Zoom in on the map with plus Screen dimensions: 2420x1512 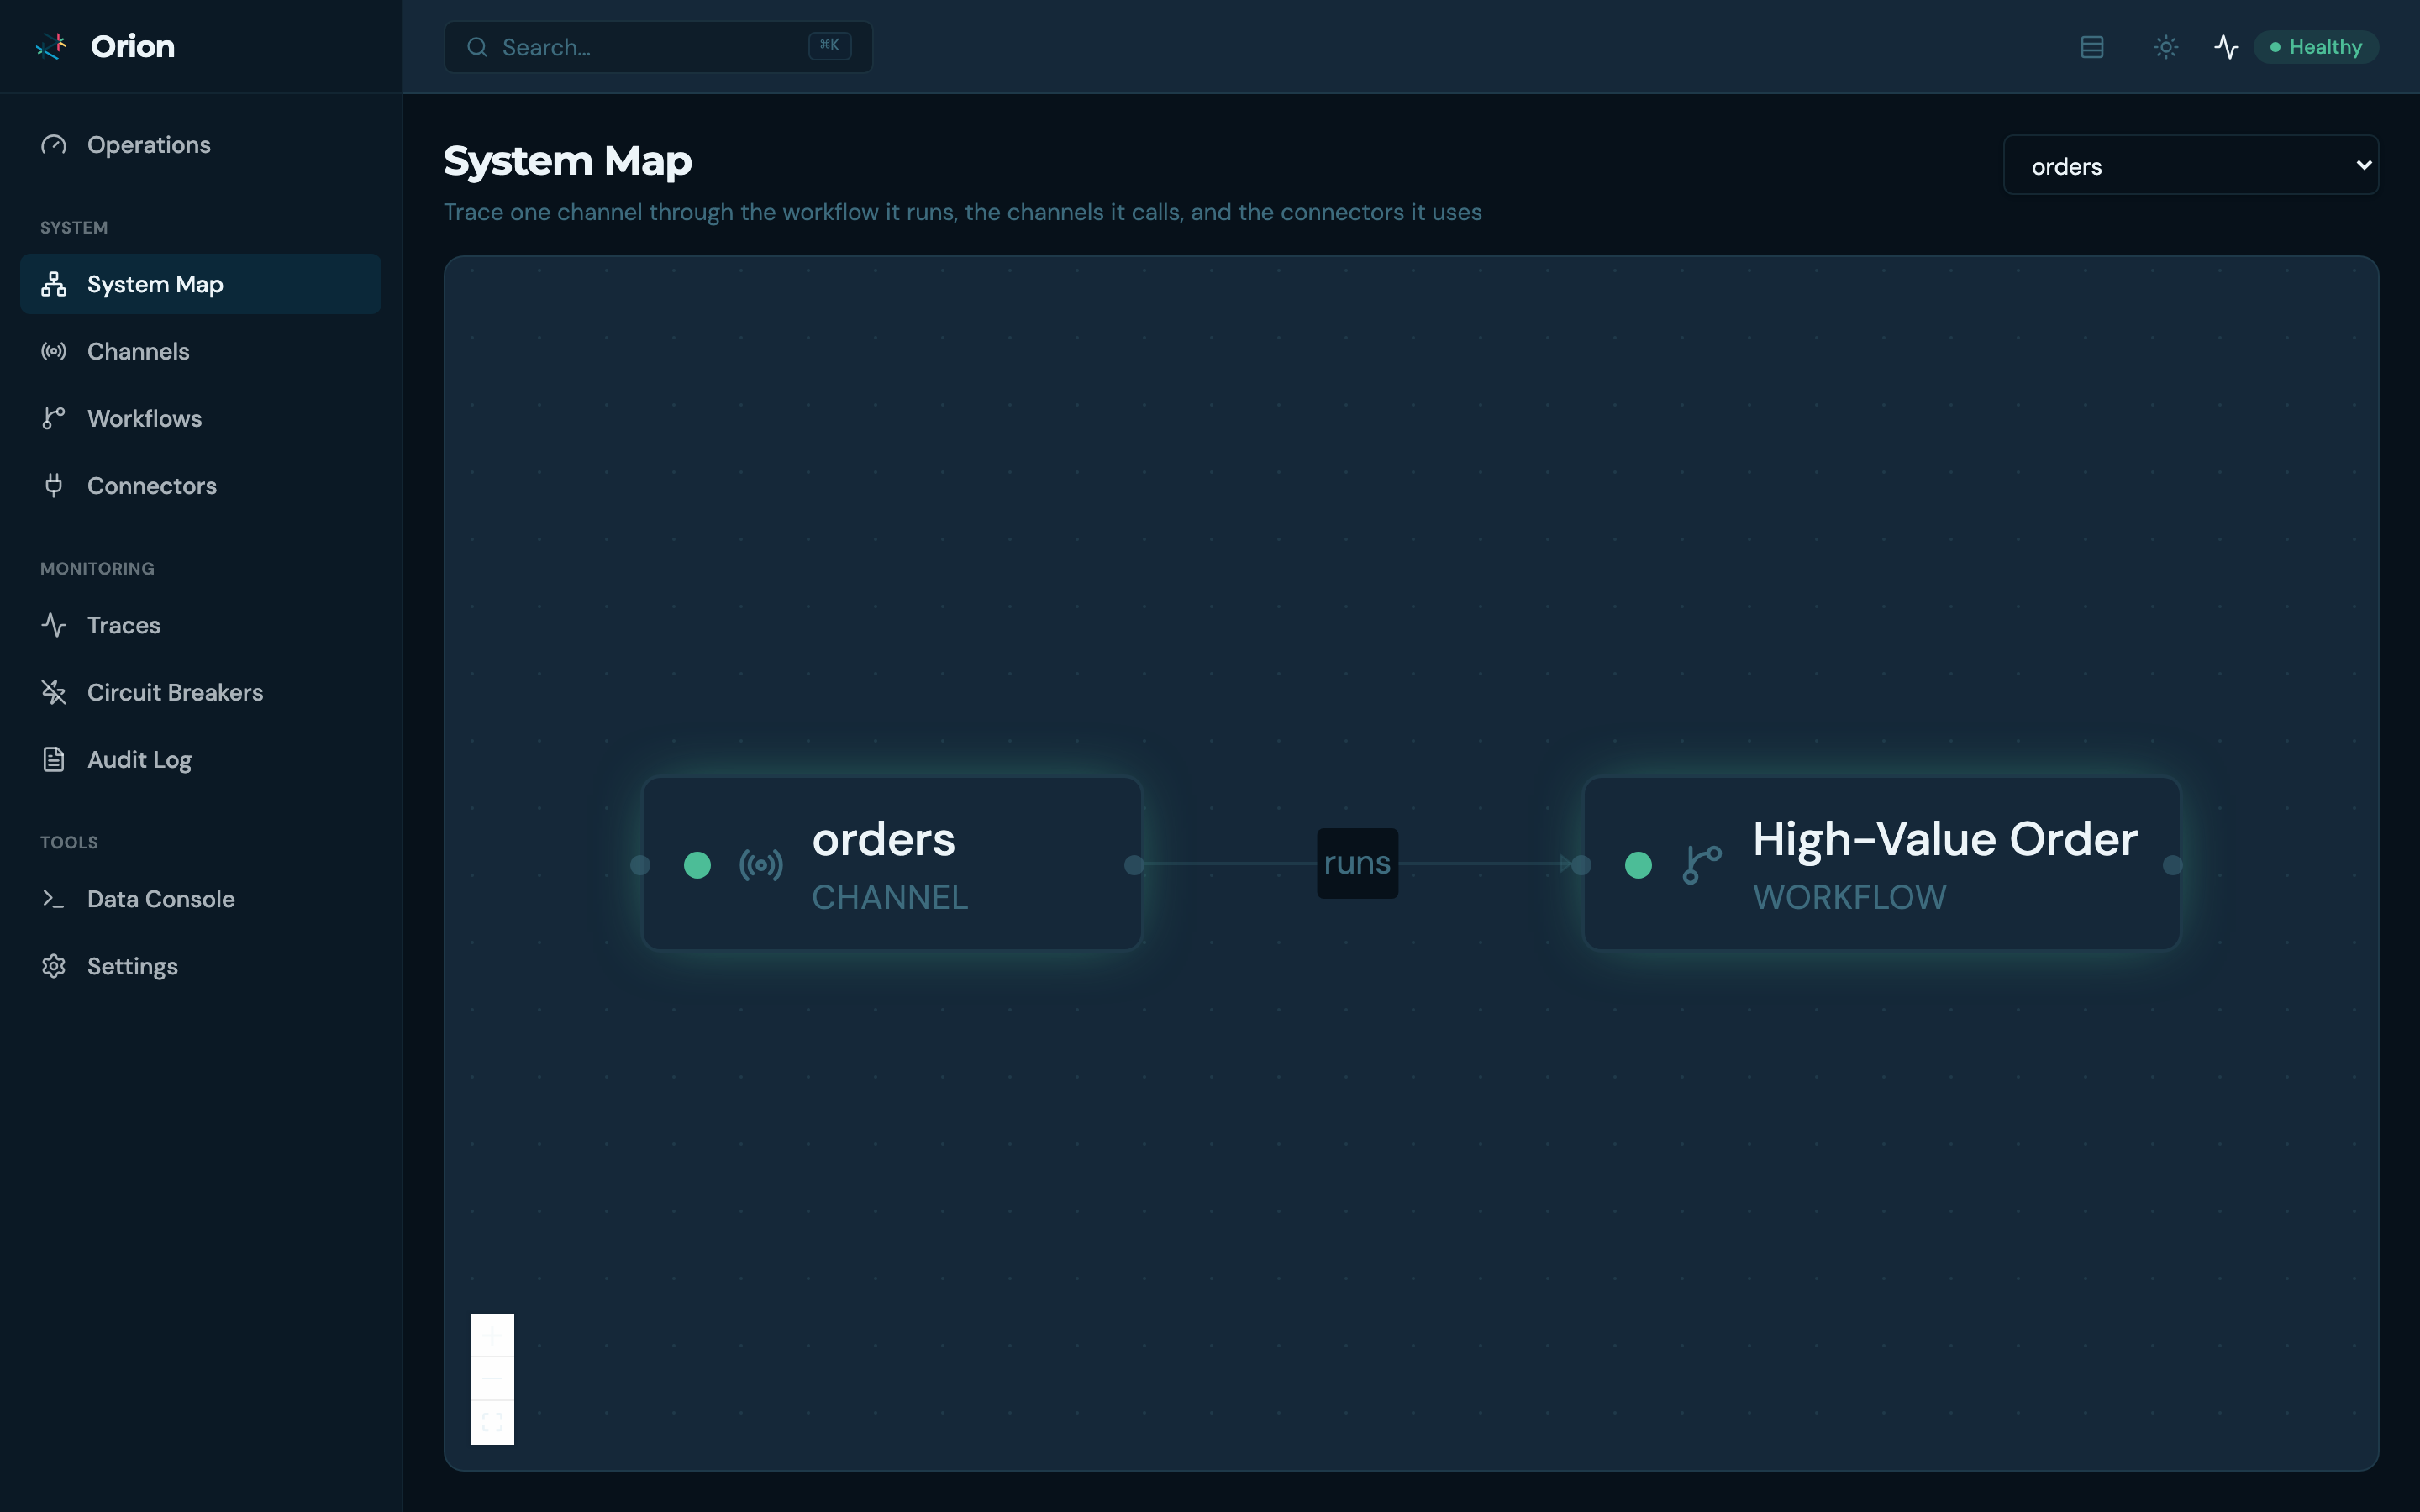[x=492, y=1335]
